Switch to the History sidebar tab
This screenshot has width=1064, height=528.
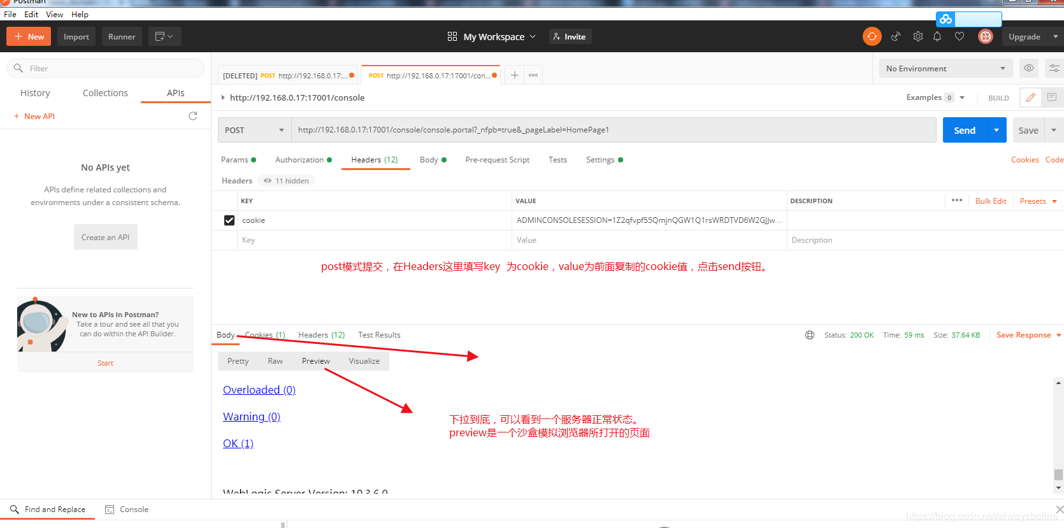35,93
